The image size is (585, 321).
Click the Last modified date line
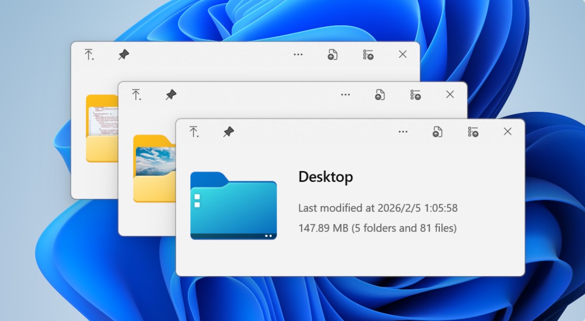click(x=377, y=208)
